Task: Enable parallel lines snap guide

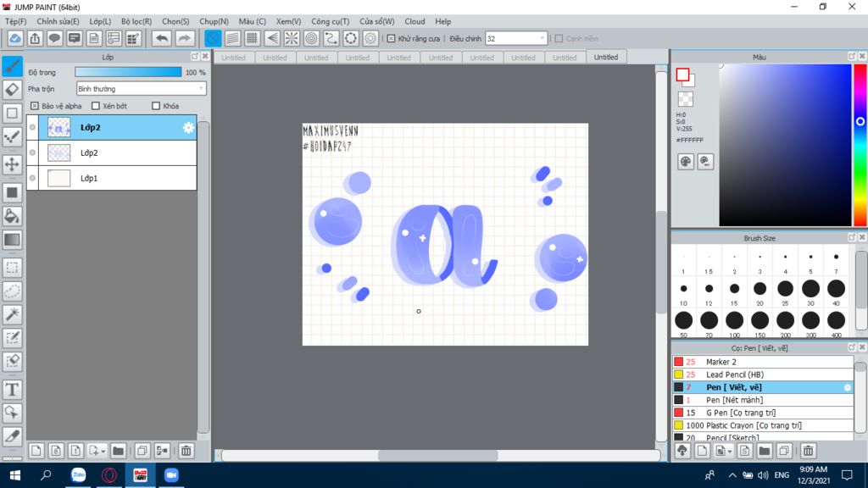Action: click(x=232, y=38)
